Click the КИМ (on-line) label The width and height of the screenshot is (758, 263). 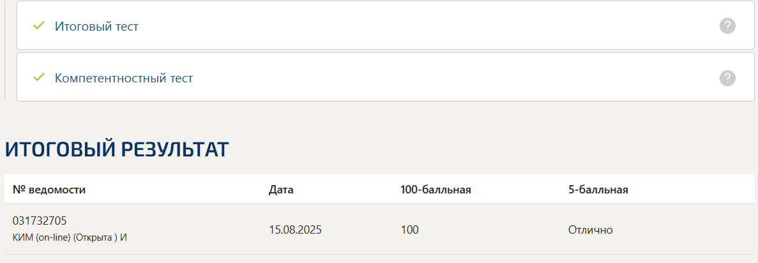click(x=42, y=238)
